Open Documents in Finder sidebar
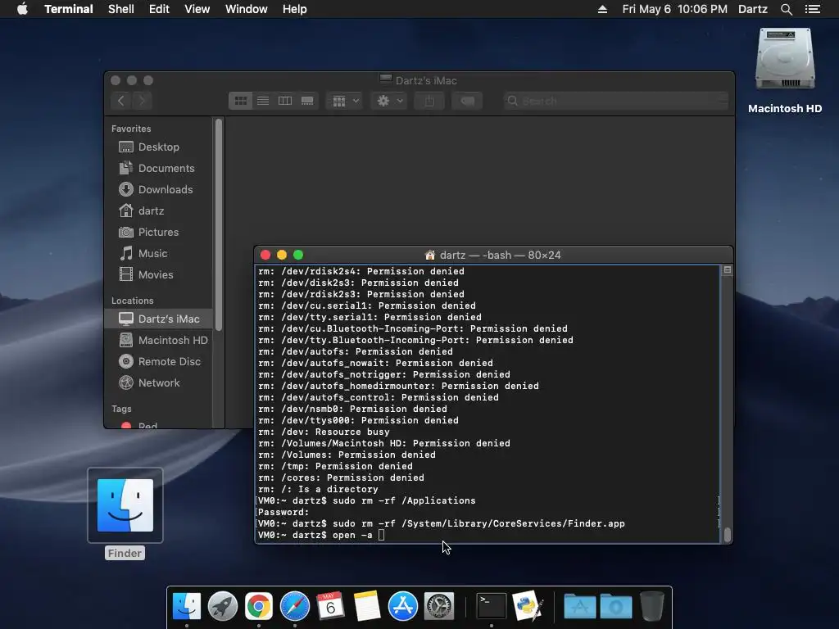 pyautogui.click(x=159, y=168)
